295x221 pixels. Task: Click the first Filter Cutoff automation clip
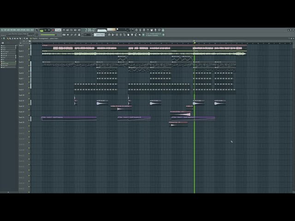point(69,119)
